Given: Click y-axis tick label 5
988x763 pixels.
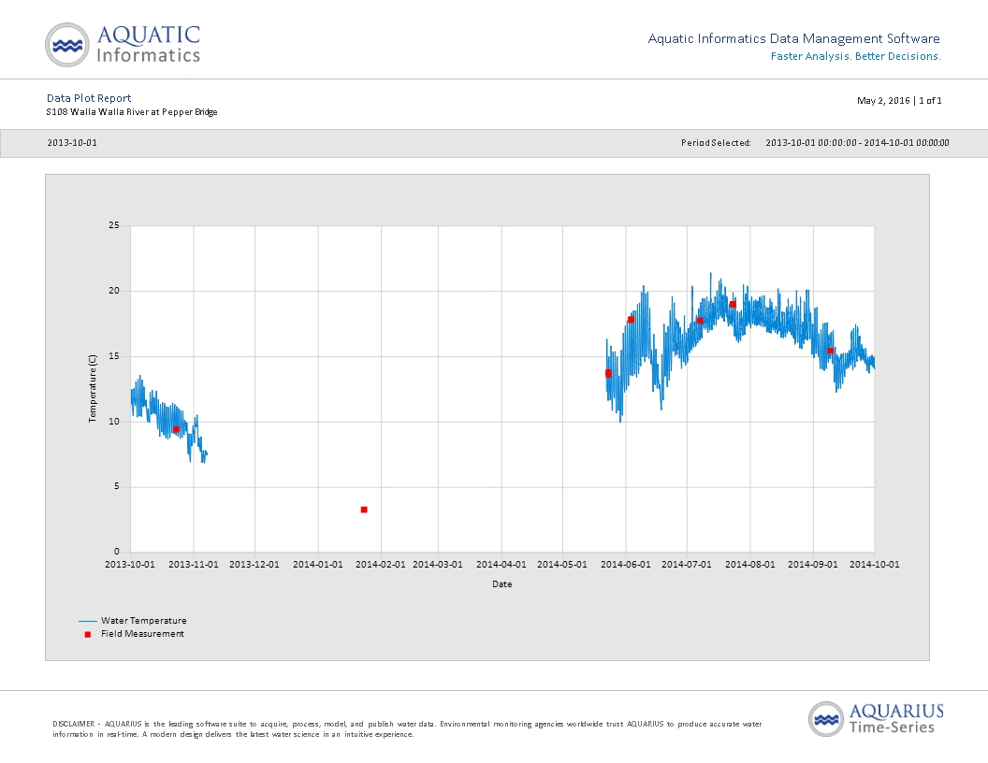Looking at the screenshot, I should [x=117, y=486].
